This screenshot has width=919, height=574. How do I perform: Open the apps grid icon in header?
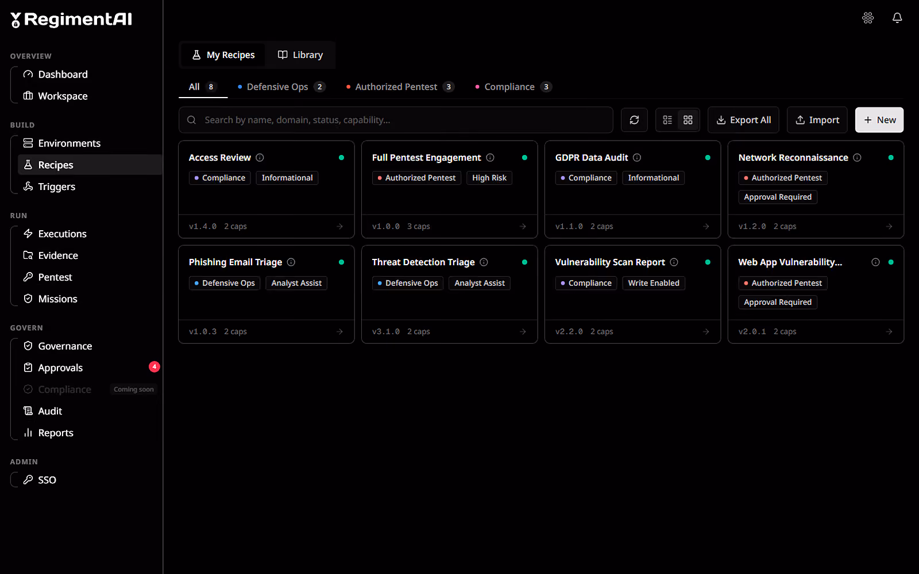pyautogui.click(x=868, y=18)
